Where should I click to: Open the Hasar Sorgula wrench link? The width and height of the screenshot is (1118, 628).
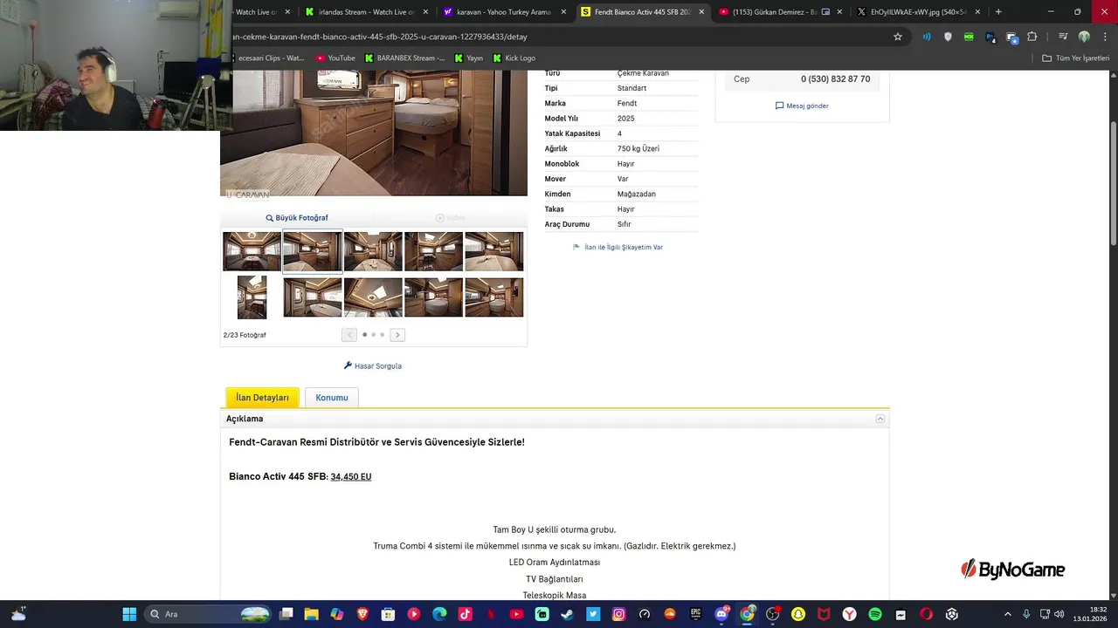(373, 366)
